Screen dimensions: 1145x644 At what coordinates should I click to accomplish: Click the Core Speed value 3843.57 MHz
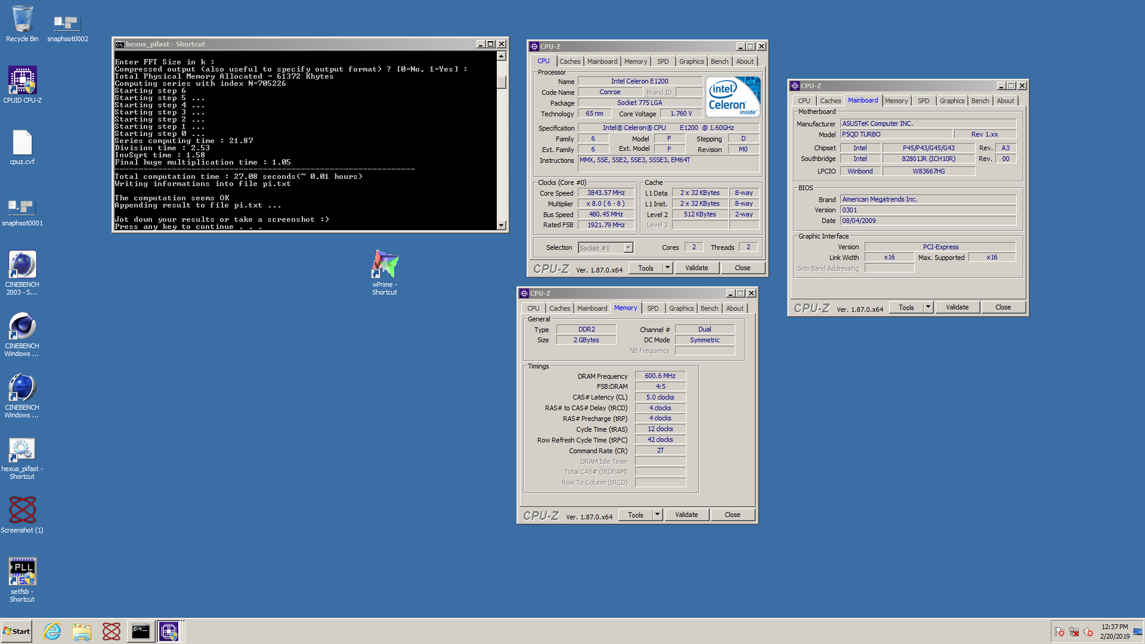pos(606,193)
